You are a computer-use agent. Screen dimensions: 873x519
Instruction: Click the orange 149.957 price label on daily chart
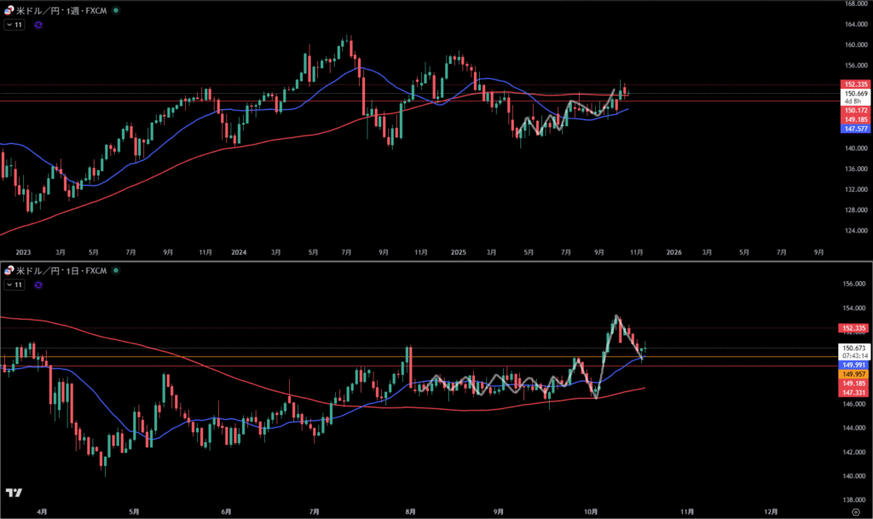855,374
